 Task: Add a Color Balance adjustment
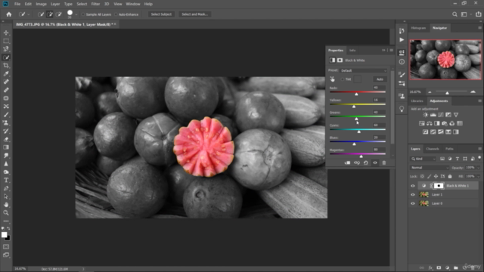430,123
